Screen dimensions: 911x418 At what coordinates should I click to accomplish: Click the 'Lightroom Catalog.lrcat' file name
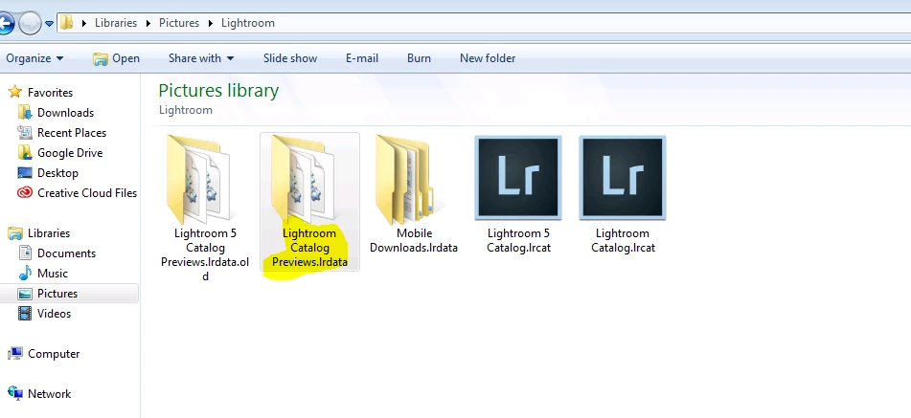(623, 240)
